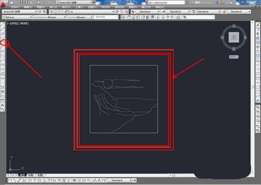Select the Construction Line tool
Screen dimensions: 261x185
[x=3, y=29]
